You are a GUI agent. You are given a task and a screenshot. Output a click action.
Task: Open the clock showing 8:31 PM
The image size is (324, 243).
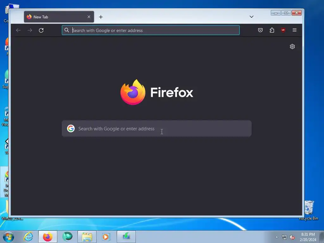point(308,237)
